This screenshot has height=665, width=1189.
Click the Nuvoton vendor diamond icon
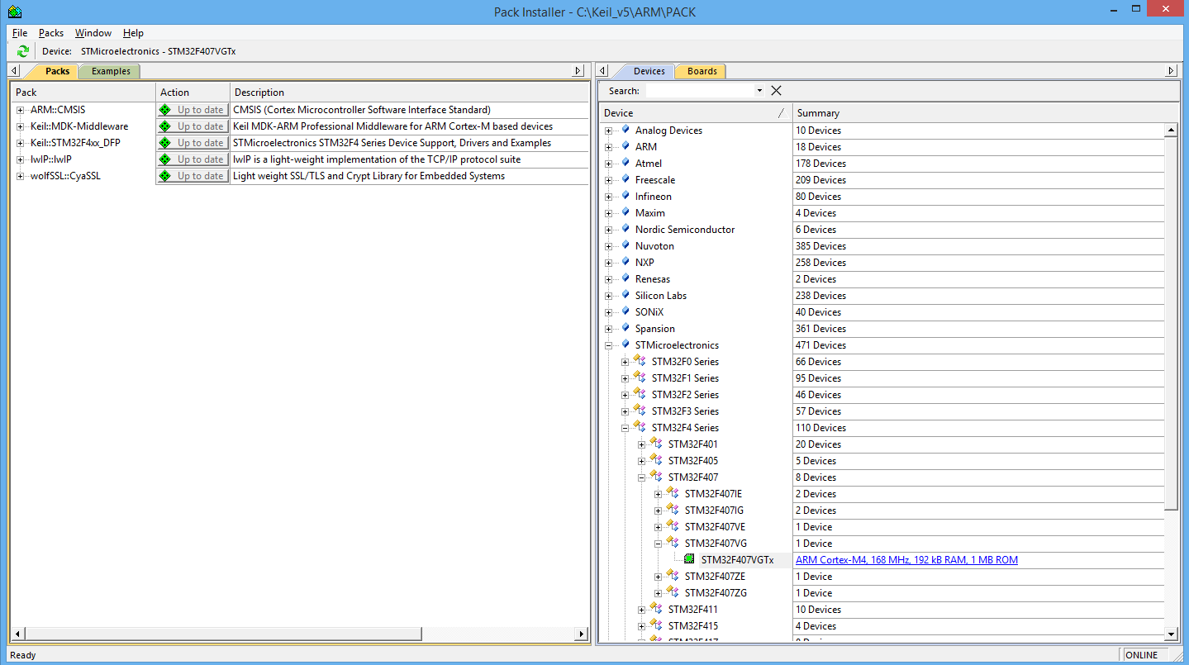[625, 245]
